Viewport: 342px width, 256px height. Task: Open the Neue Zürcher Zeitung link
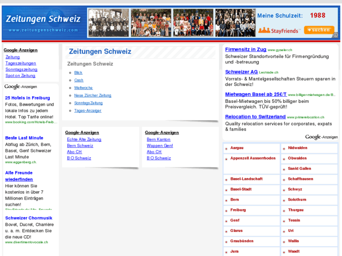[93, 95]
